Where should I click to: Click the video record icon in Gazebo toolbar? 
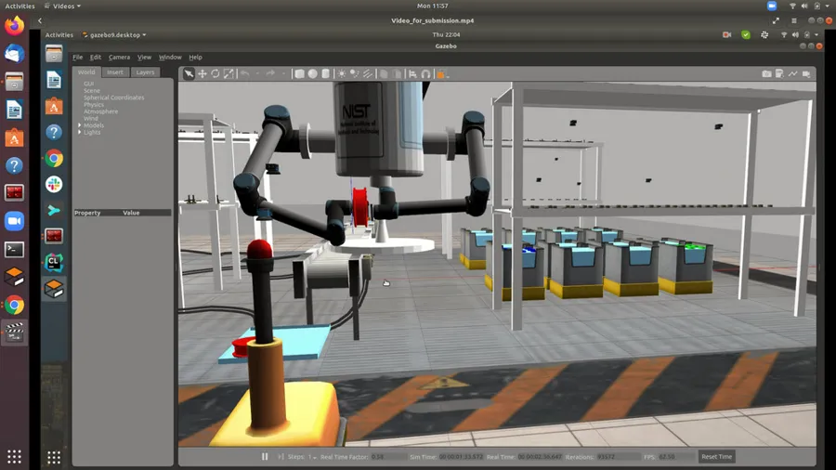tap(806, 73)
